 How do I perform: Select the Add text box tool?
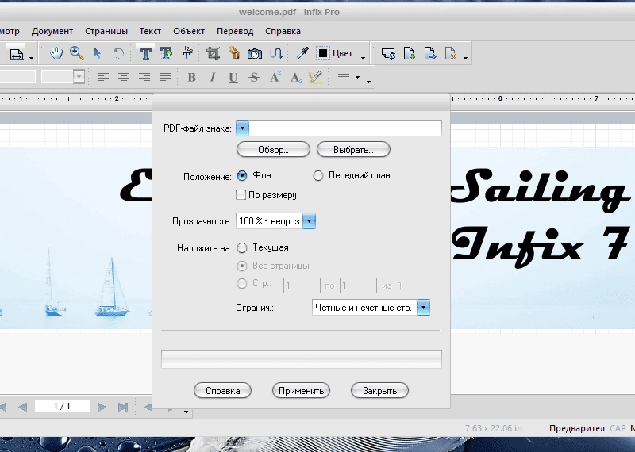[x=166, y=53]
